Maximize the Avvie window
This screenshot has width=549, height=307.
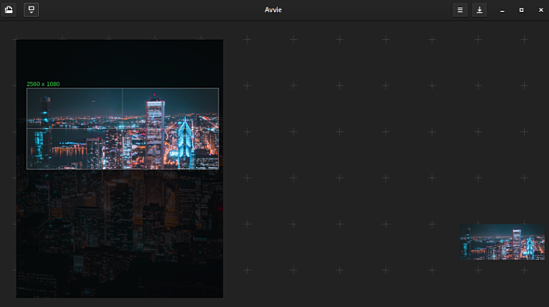(x=522, y=10)
